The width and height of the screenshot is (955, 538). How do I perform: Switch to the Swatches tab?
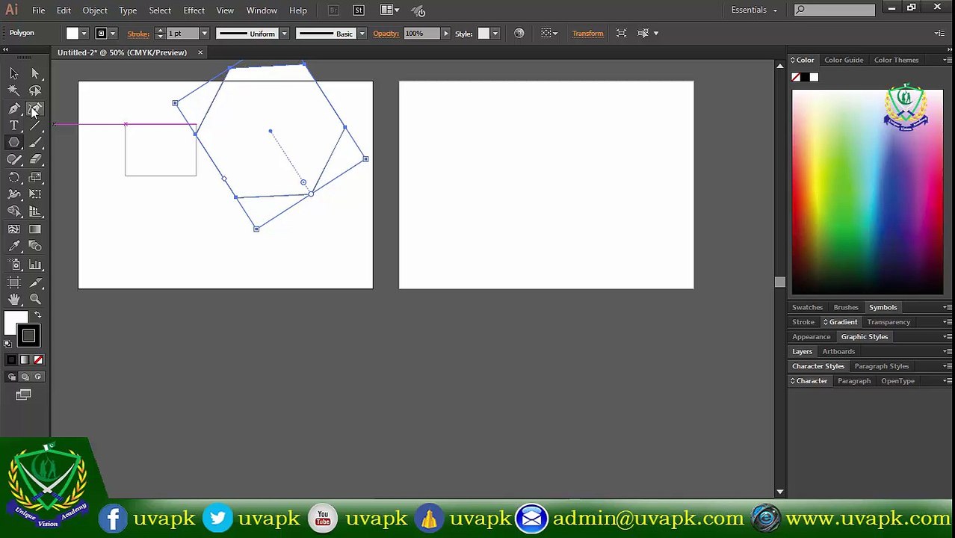coord(807,307)
